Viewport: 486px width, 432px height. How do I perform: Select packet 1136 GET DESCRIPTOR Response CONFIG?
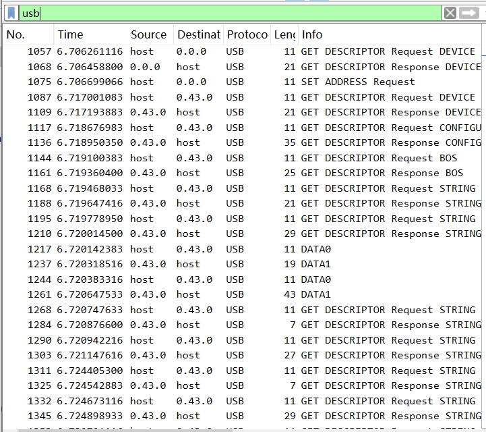243,142
